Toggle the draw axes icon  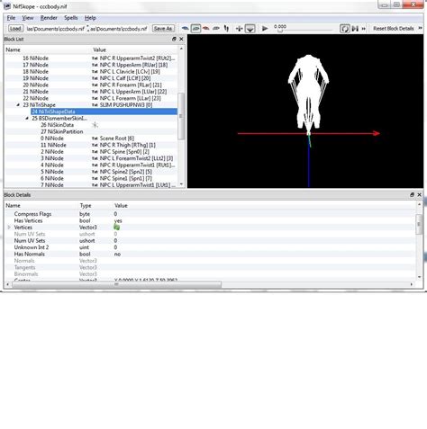pos(240,29)
